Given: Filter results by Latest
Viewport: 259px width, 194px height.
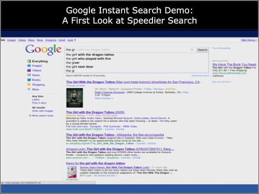Looking at the screenshot, I should click(x=36, y=100).
